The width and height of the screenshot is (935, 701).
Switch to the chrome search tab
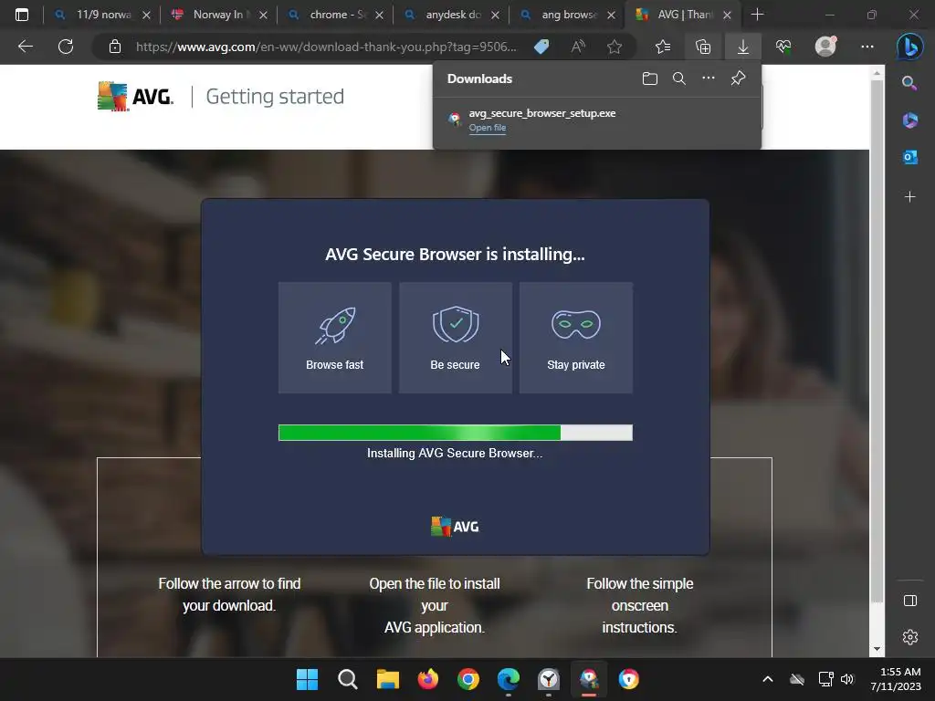[x=336, y=15]
